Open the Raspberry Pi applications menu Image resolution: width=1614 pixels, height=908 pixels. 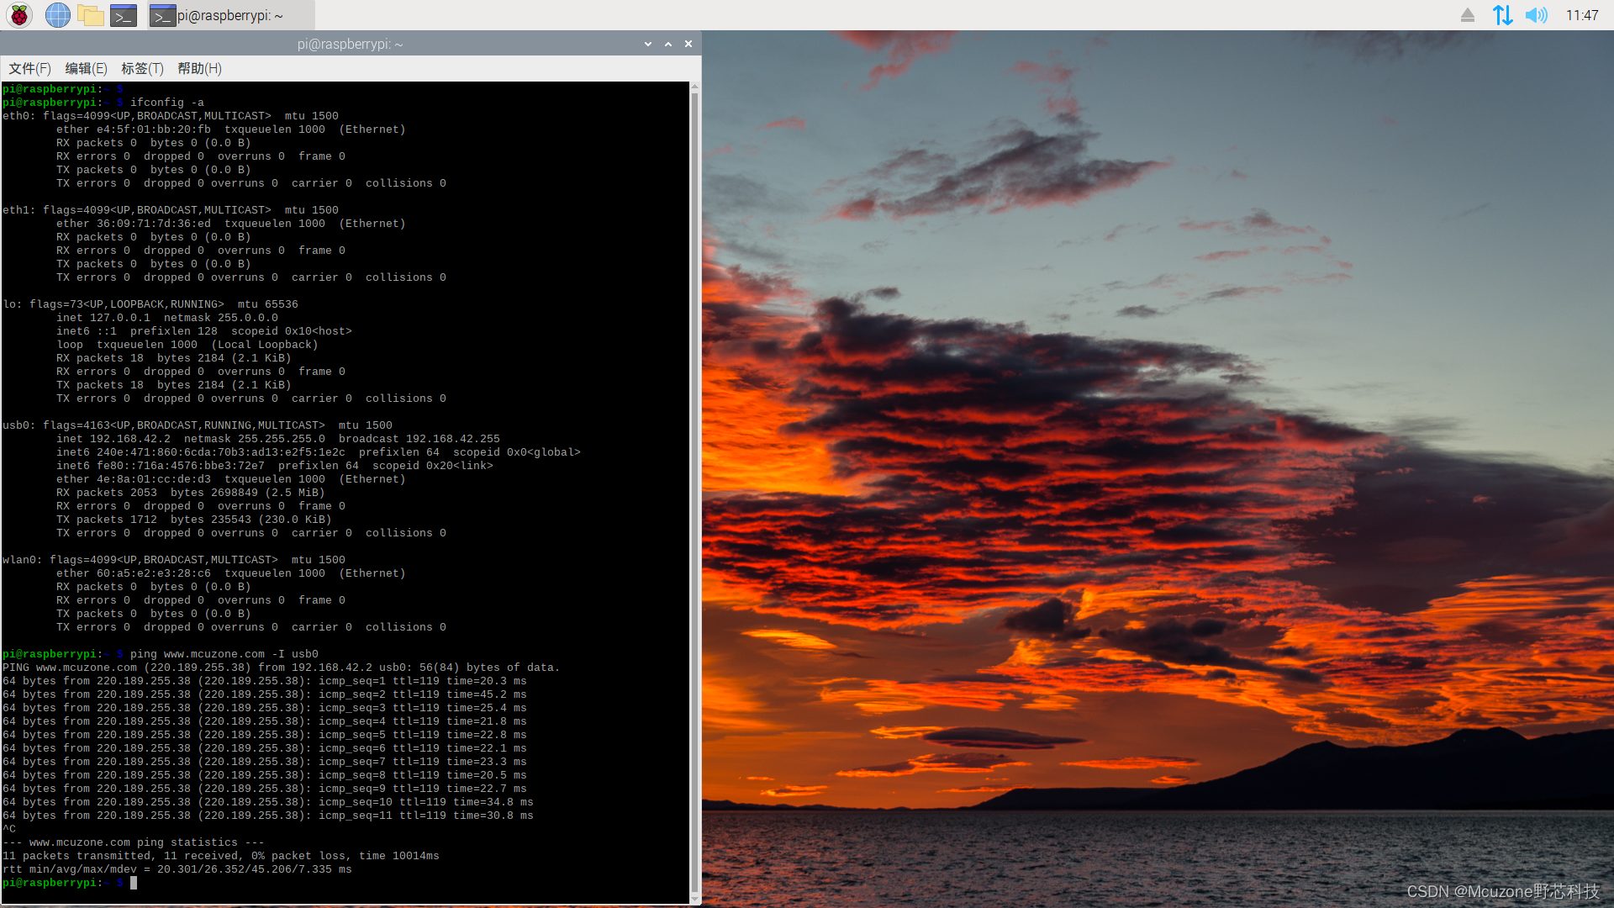click(19, 15)
